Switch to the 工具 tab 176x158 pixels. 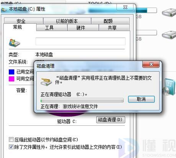tap(49, 28)
